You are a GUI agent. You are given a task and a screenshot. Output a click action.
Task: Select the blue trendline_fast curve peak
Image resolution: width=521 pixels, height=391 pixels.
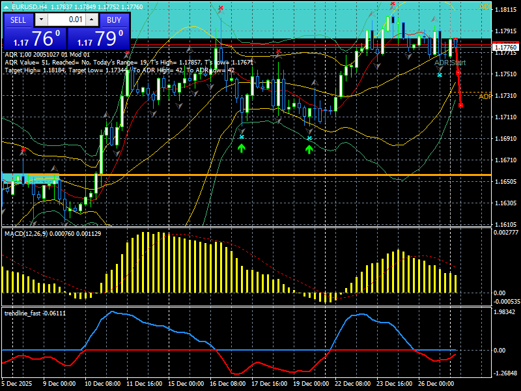click(x=112, y=311)
